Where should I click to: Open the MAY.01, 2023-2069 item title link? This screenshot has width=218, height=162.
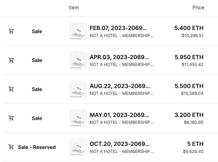pyautogui.click(x=119, y=115)
